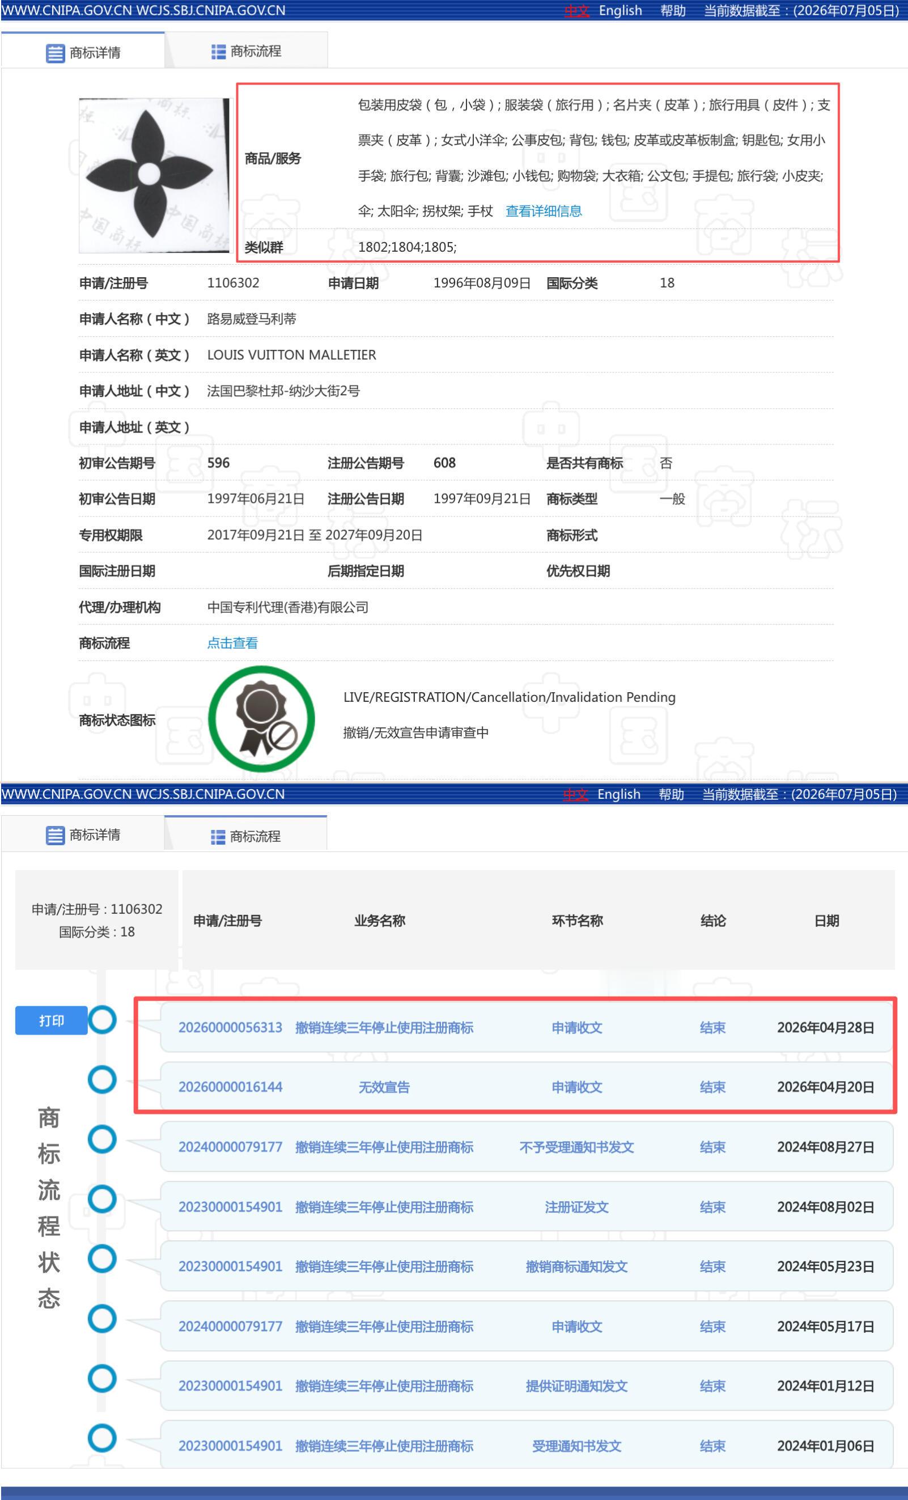Click the 受理通知书发文 step link

tap(576, 1446)
